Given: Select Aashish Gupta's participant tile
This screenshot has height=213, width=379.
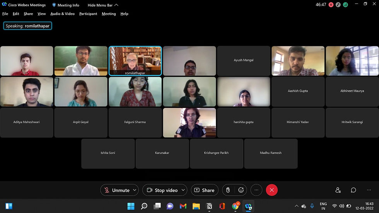Looking at the screenshot, I should coord(298,92).
